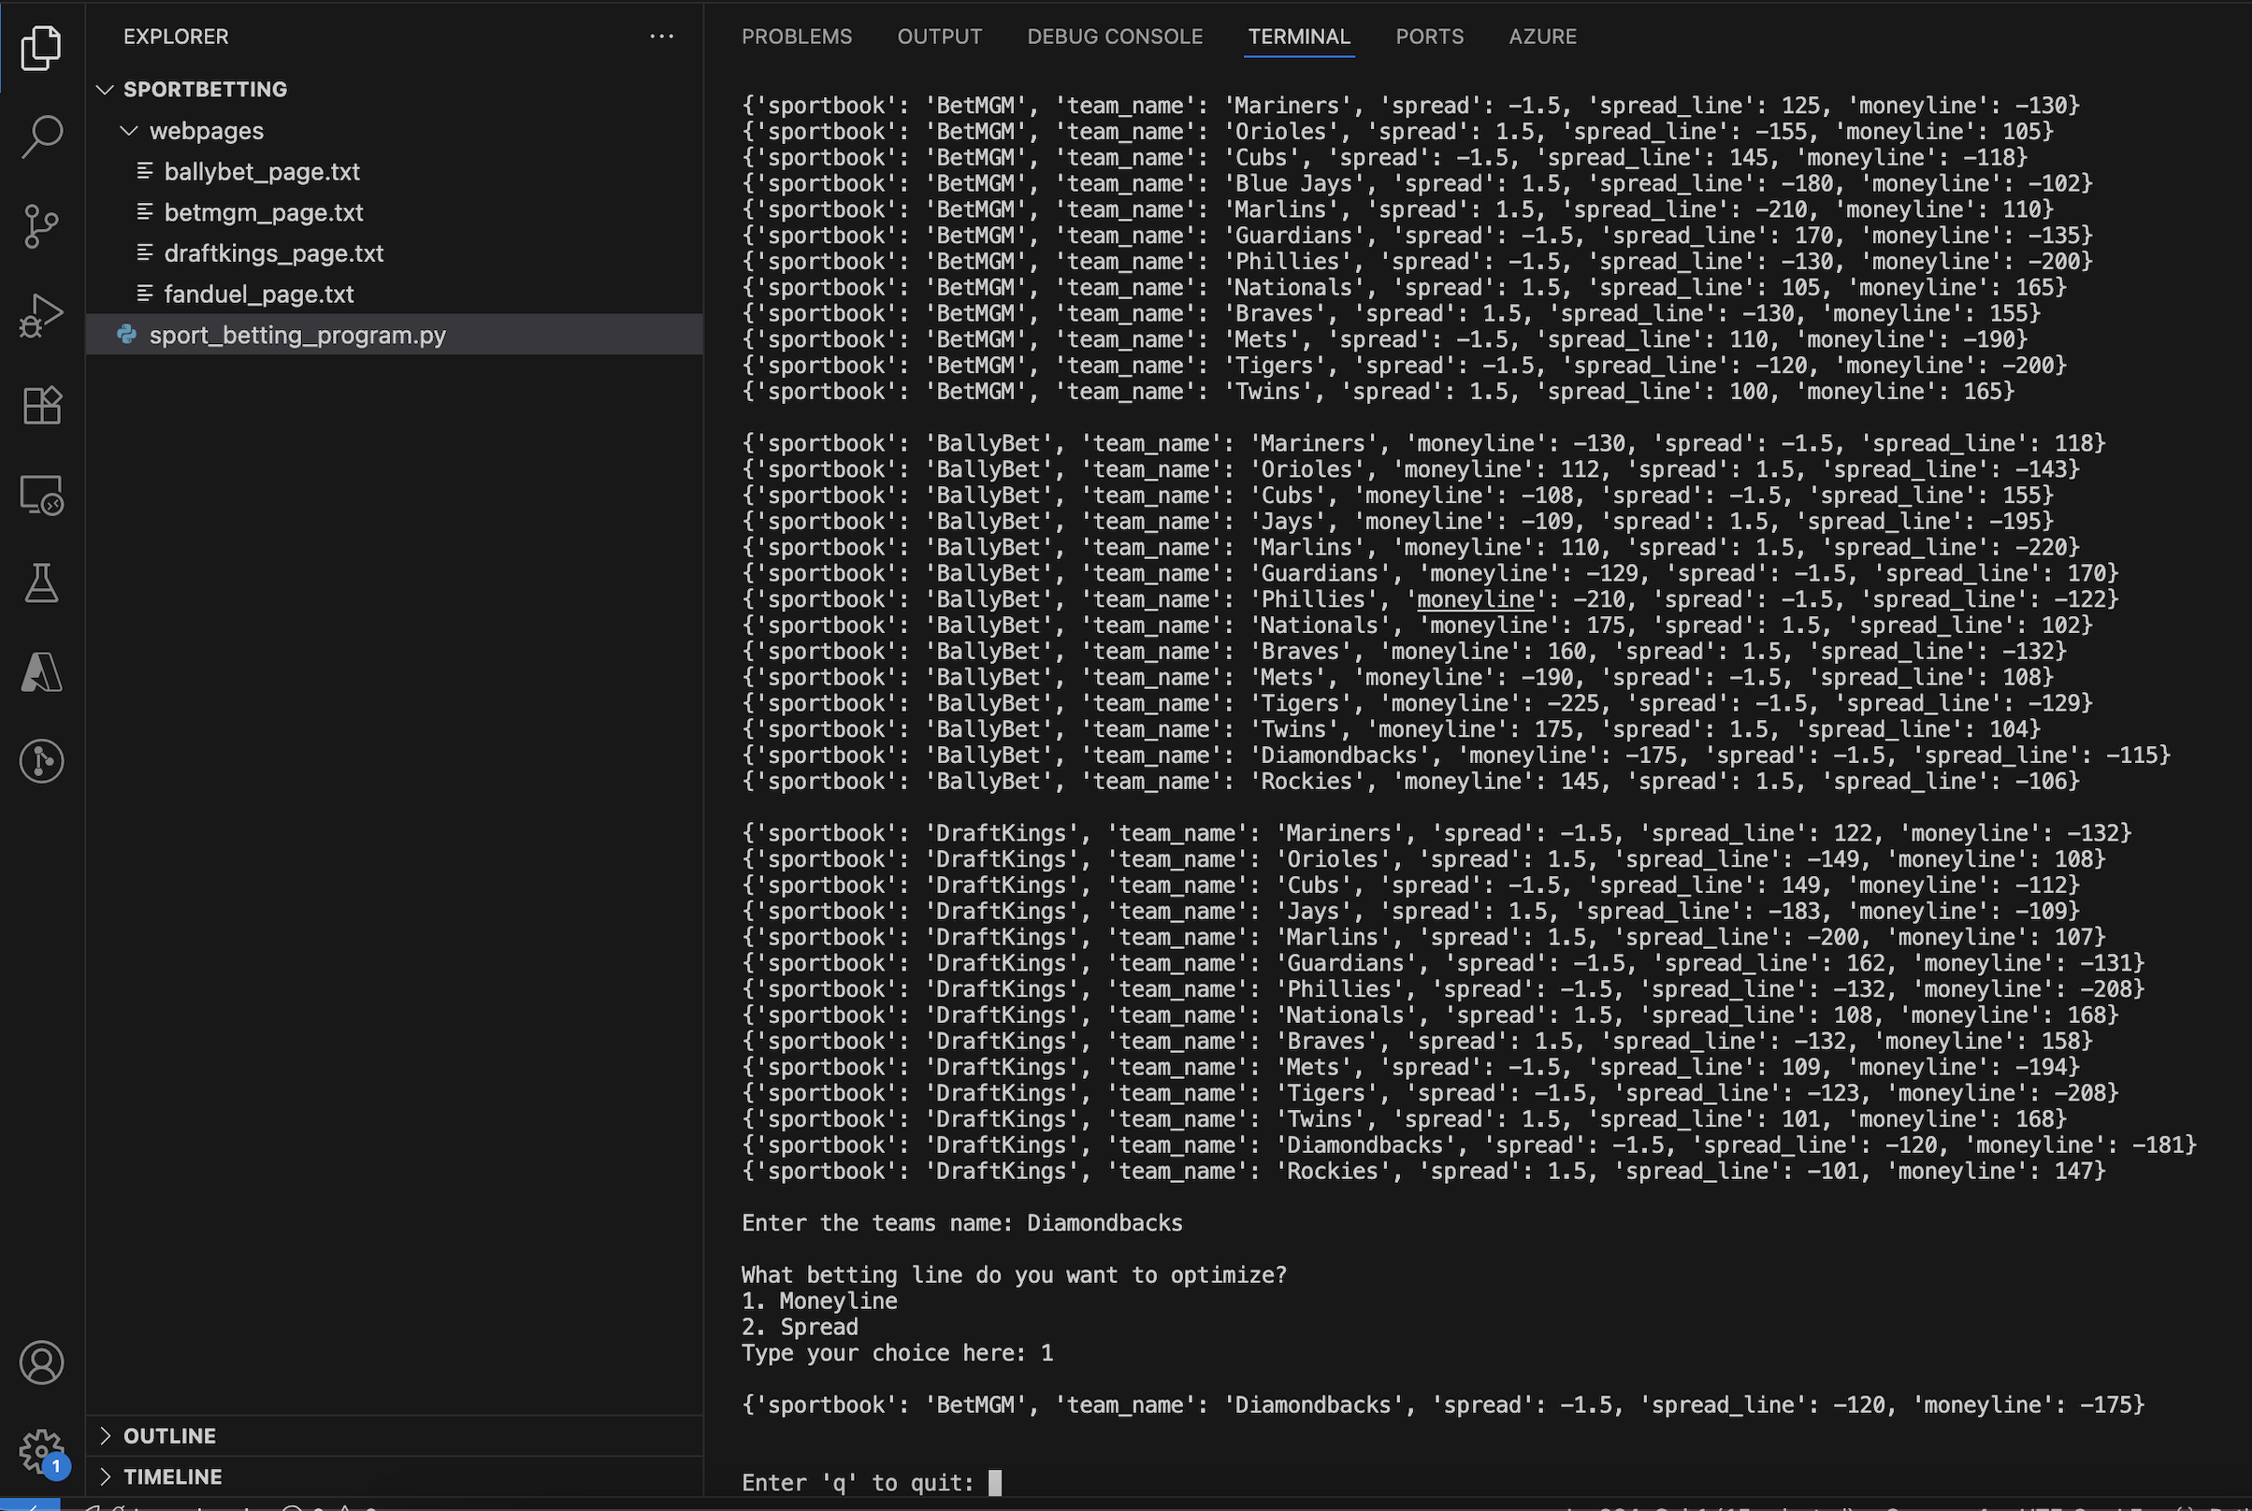Open the Accounts icon

click(x=41, y=1362)
